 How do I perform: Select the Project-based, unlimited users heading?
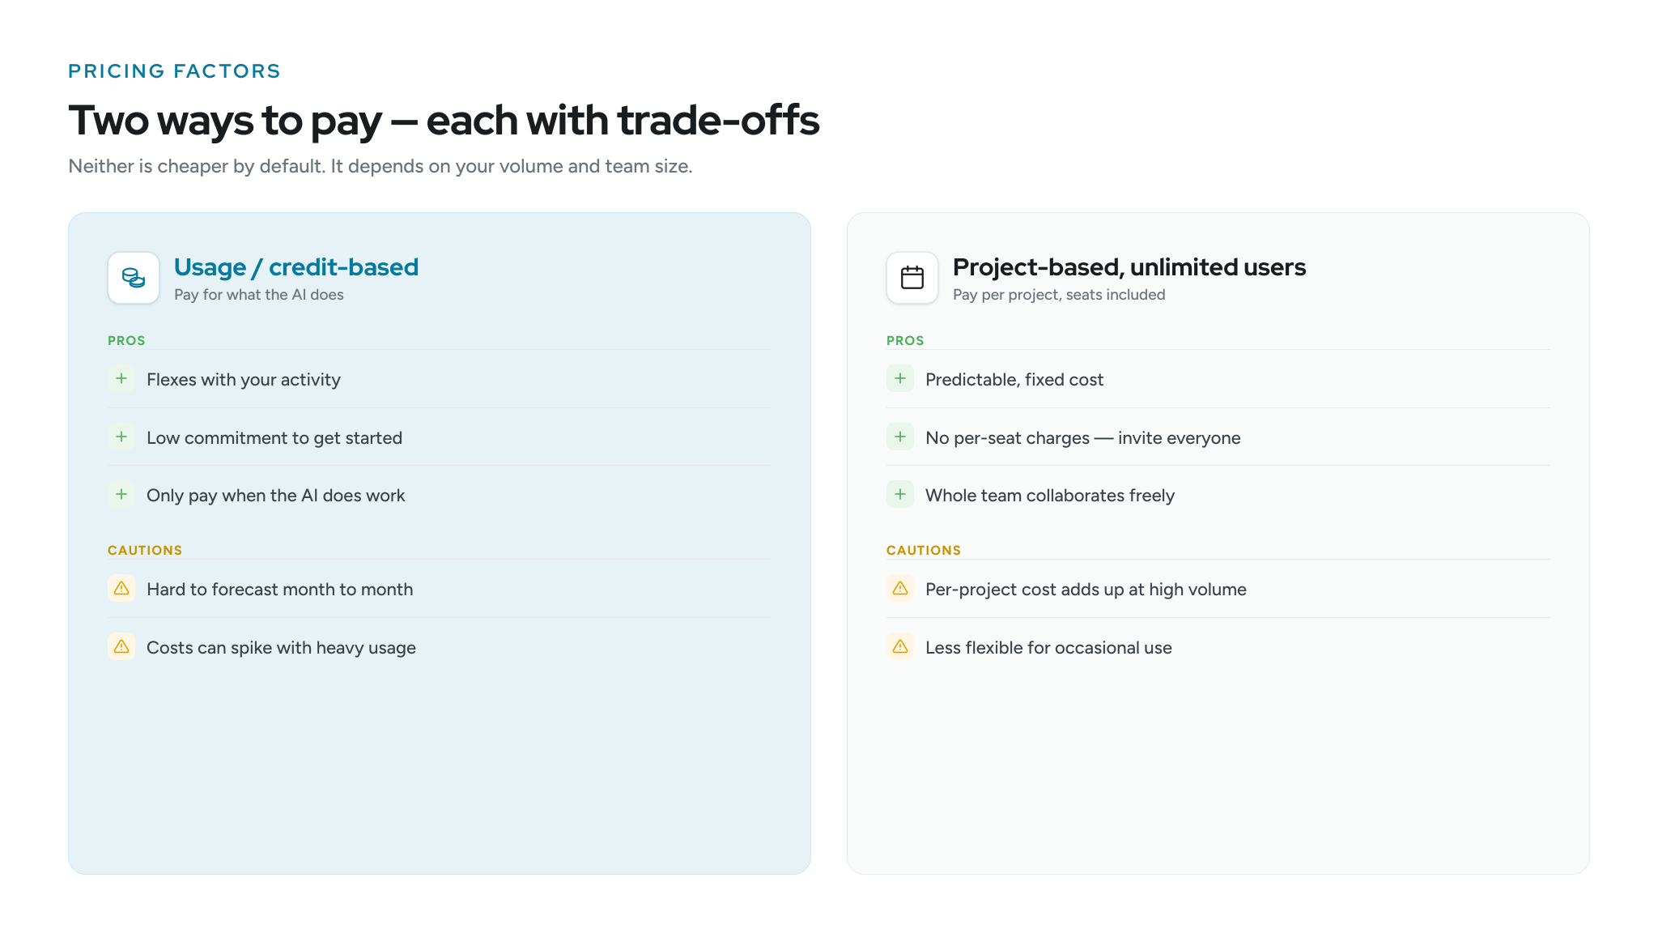coord(1129,267)
